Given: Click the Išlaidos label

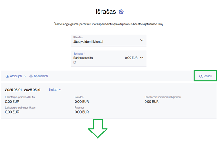Looking at the screenshot, I should coord(79,97).
